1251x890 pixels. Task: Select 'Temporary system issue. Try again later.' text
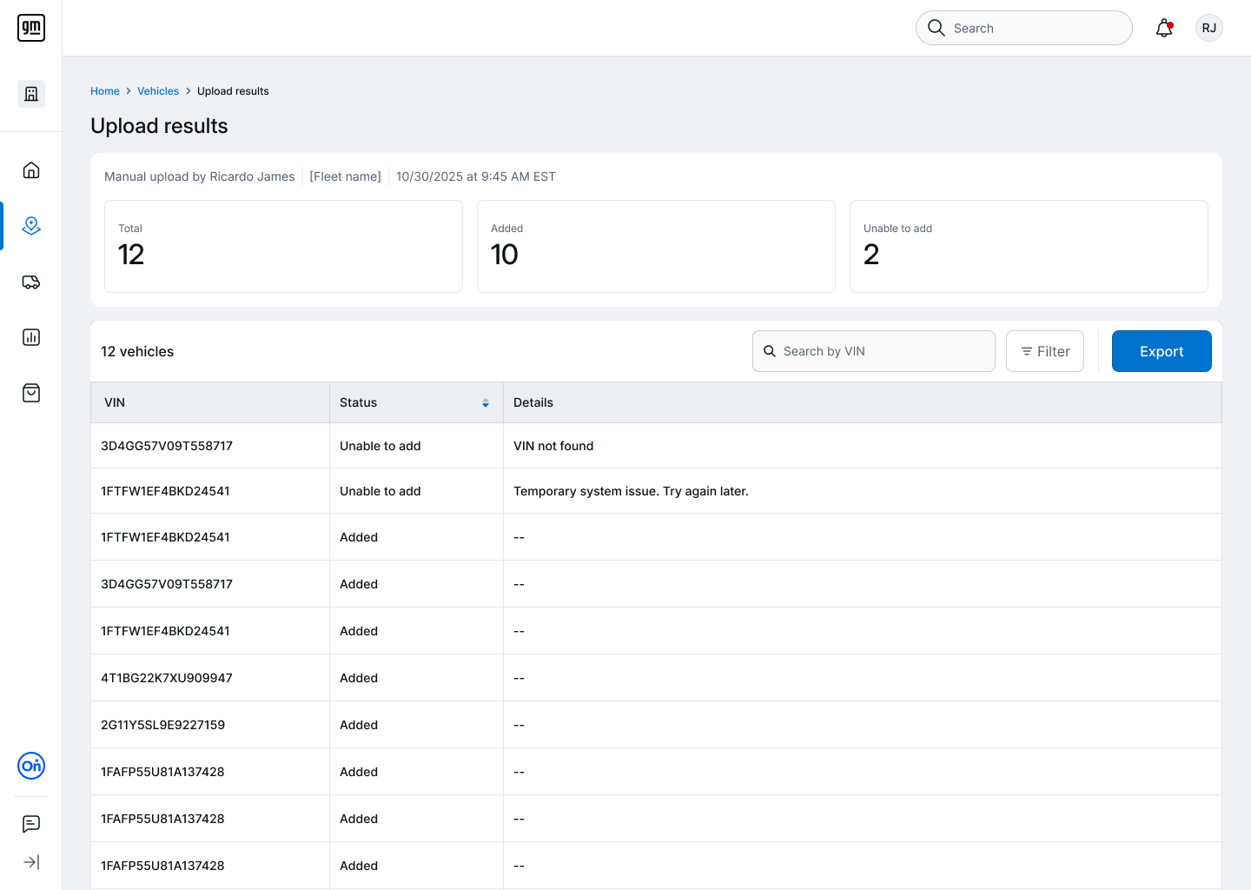pyautogui.click(x=631, y=491)
